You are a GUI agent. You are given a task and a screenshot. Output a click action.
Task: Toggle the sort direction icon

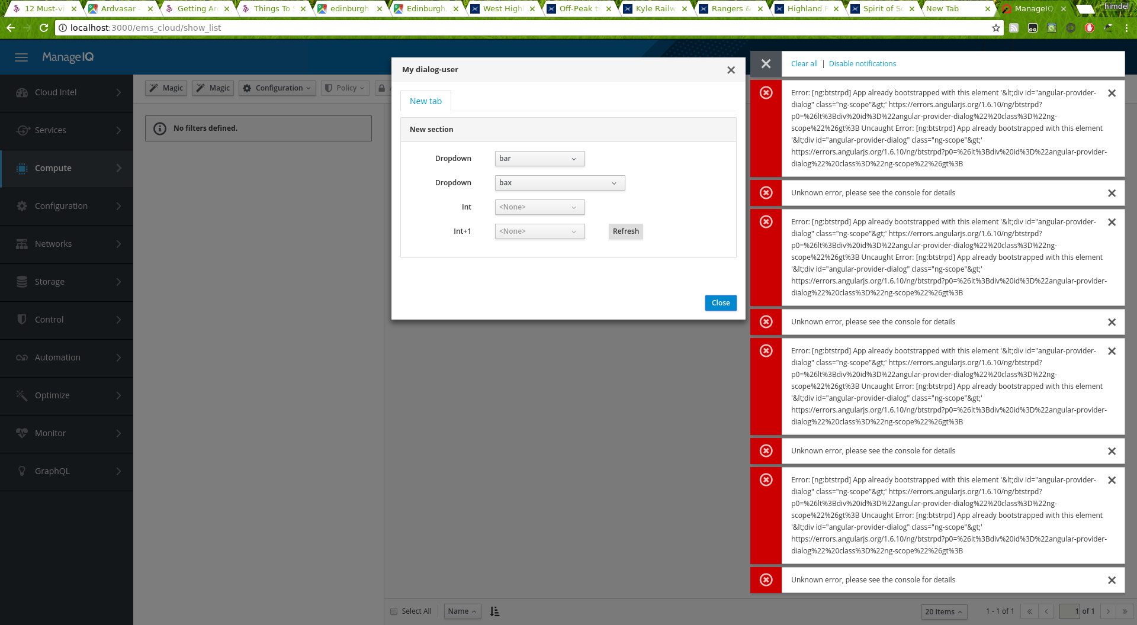tap(495, 611)
